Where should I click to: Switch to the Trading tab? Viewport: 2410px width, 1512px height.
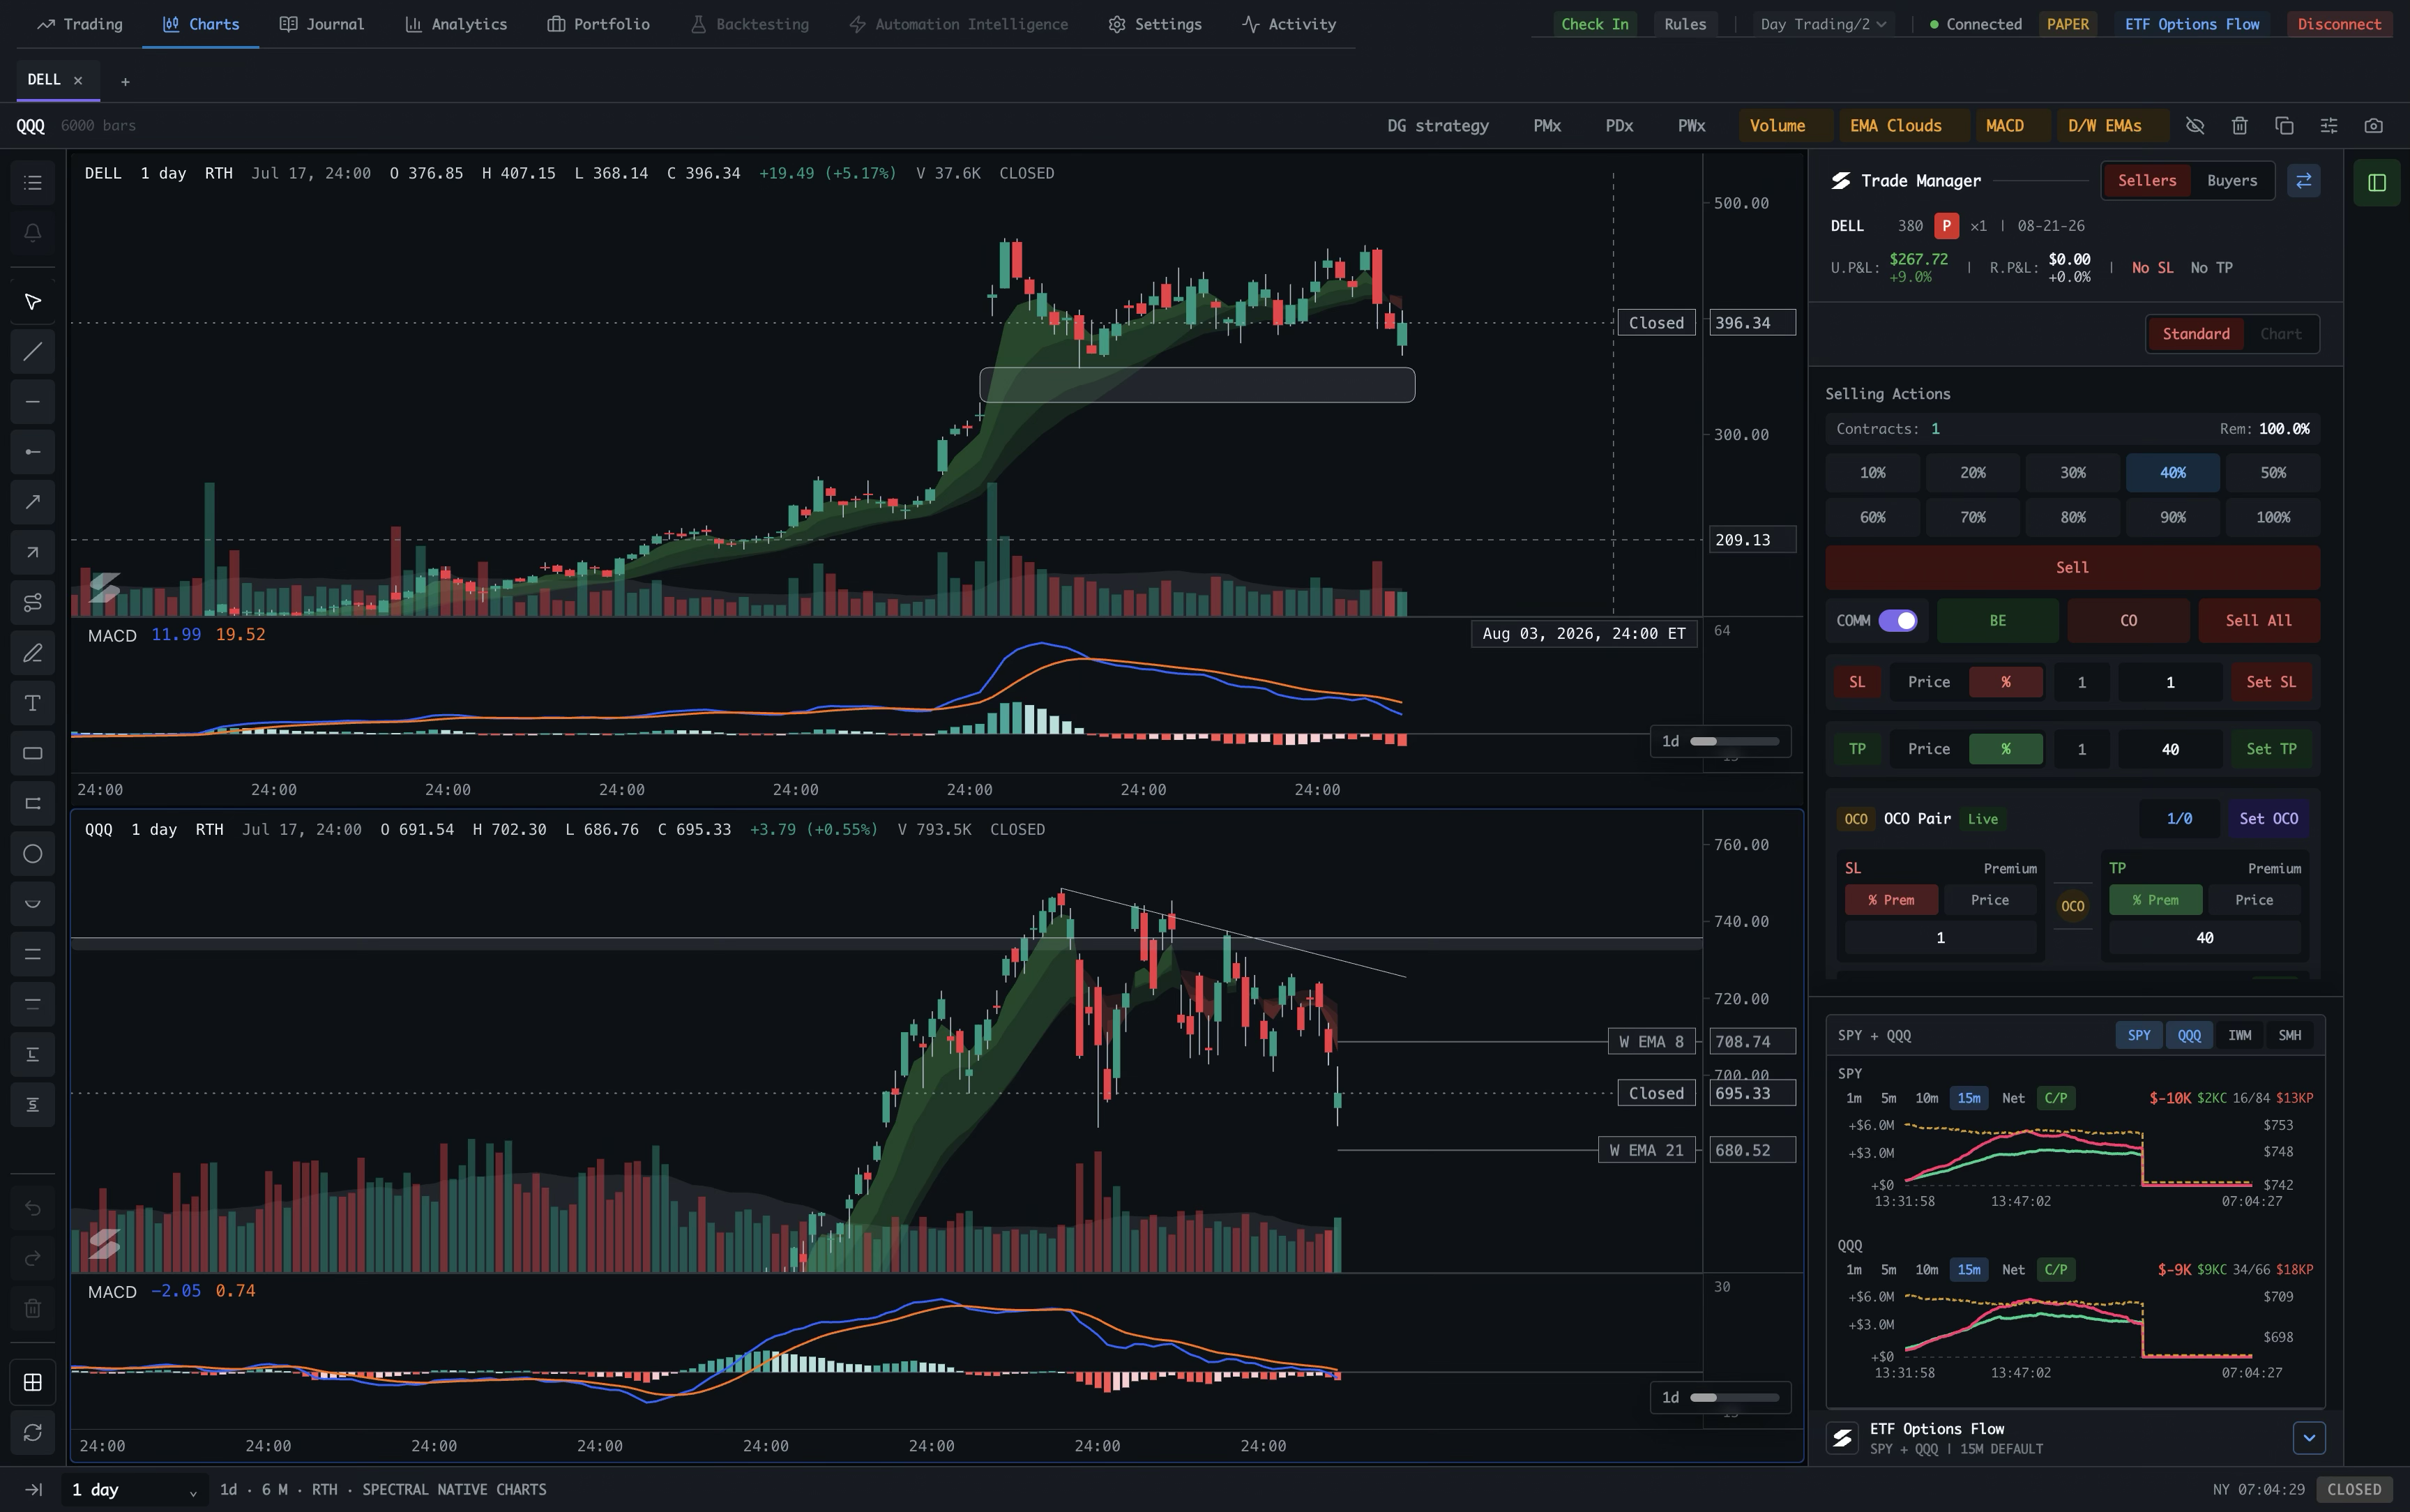point(80,24)
